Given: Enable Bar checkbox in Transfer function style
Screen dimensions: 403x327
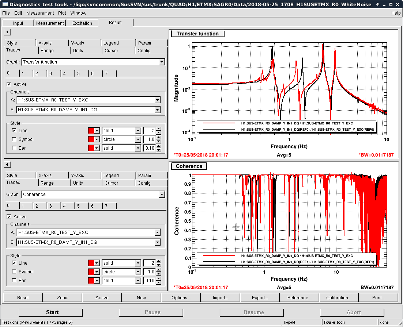Looking at the screenshot, I should pos(14,148).
